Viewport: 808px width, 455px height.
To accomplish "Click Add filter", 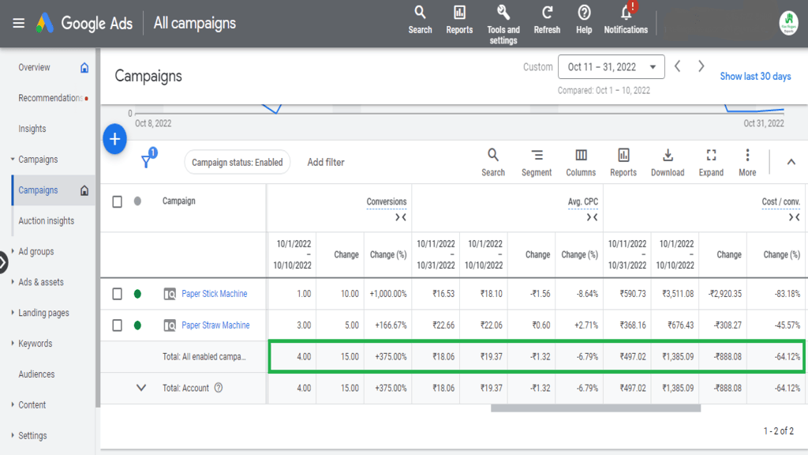I will [x=326, y=163].
